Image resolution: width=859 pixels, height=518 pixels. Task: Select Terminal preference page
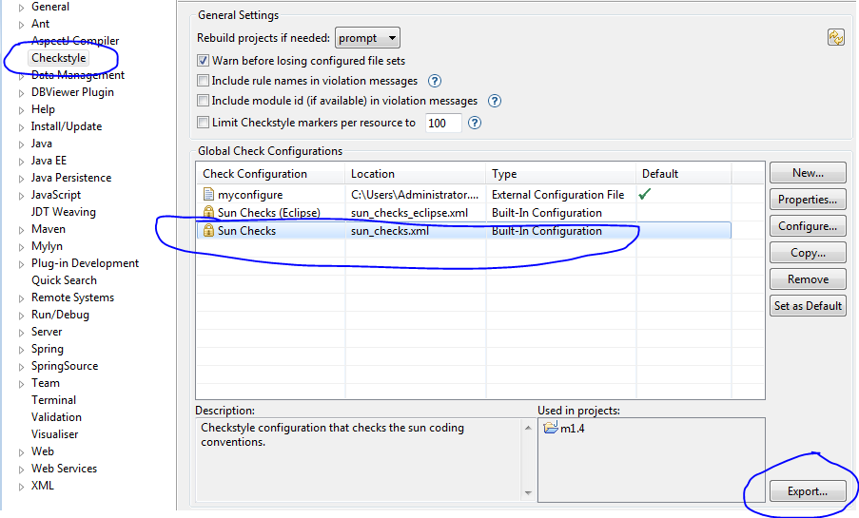pyautogui.click(x=53, y=400)
